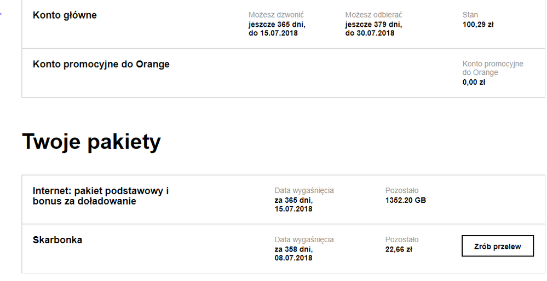The height and width of the screenshot is (281, 547).
Task: Select the Internet pakiet podstawowy package name
Action: tap(101, 196)
